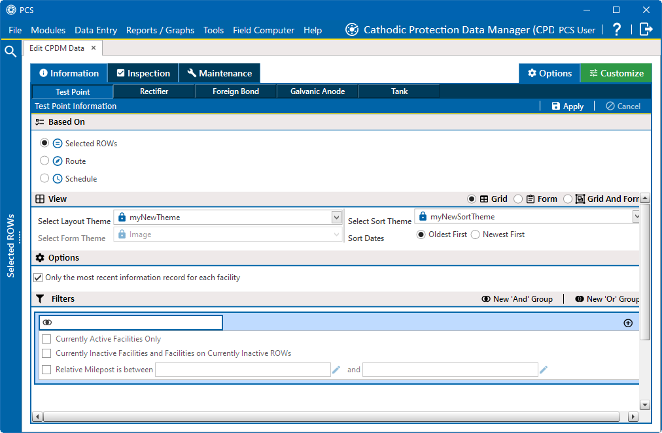Enable Currently Active Facilities Only checkbox

(x=46, y=339)
